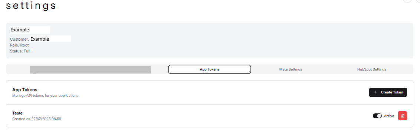Click the Created on 22/07/2025 timestamp
Image resolution: width=420 pixels, height=140 pixels.
point(37,119)
